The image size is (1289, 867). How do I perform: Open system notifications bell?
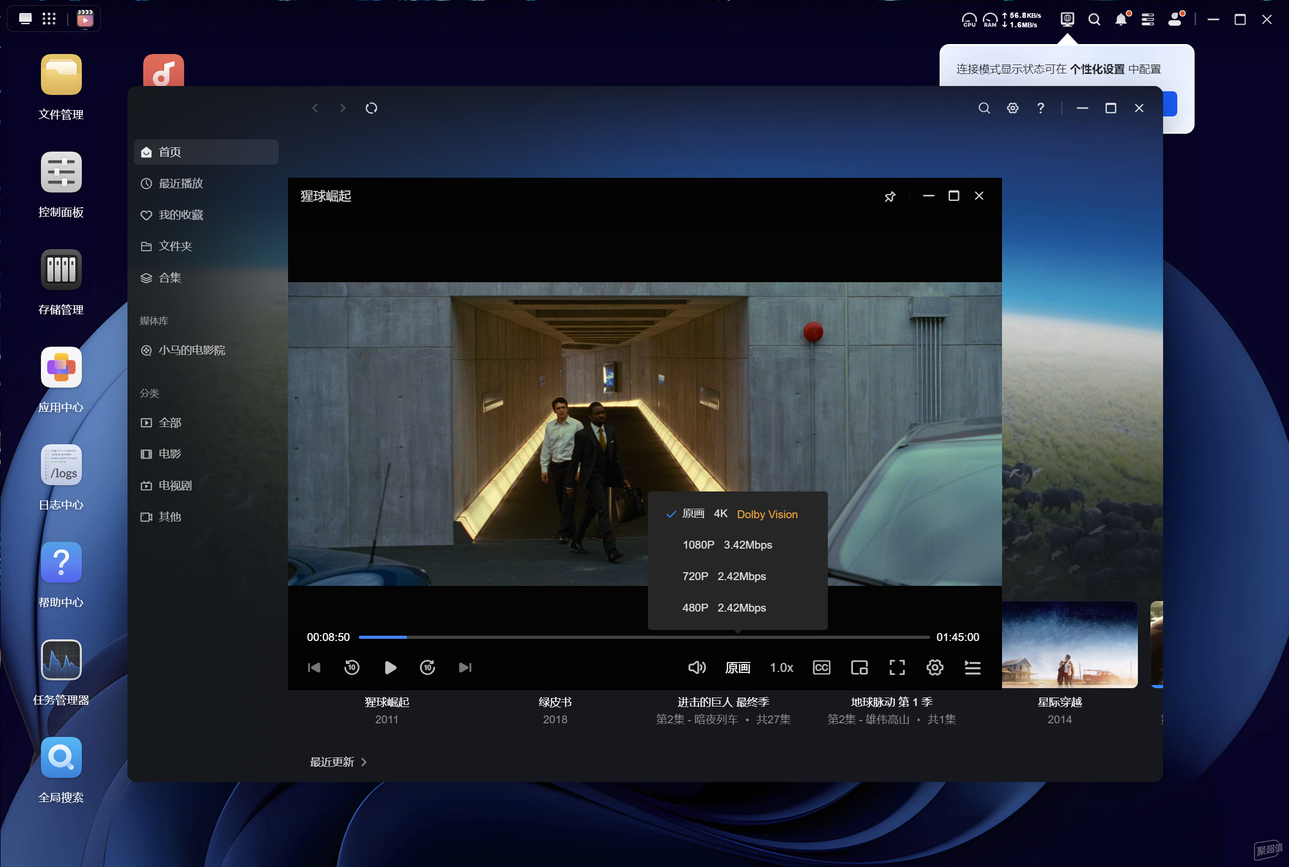click(1121, 19)
